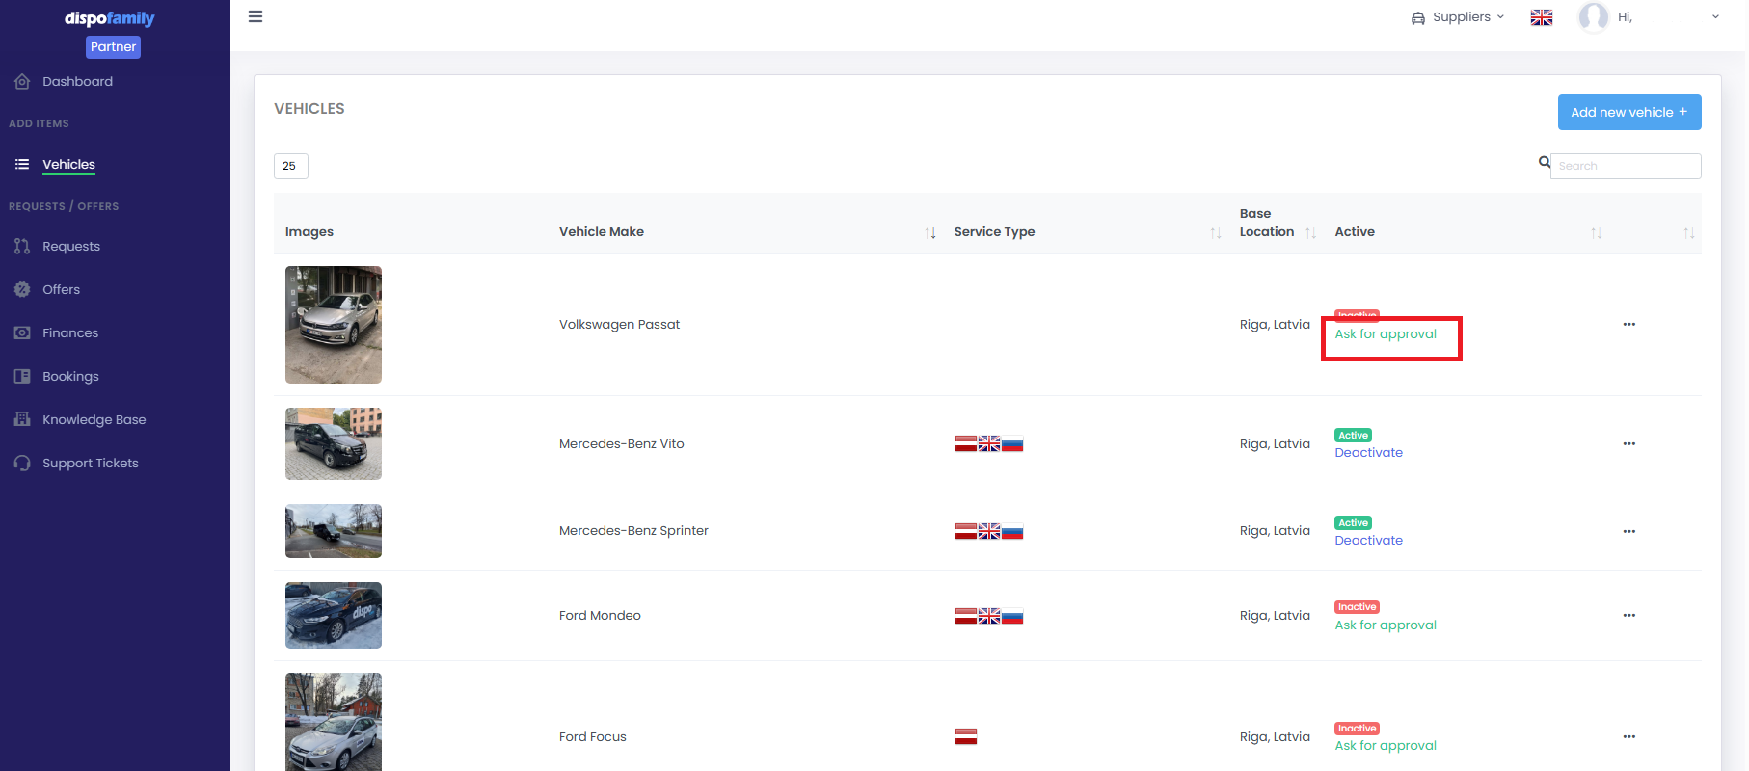The height and width of the screenshot is (771, 1749).
Task: Click the search magnifier icon
Action: [1545, 163]
